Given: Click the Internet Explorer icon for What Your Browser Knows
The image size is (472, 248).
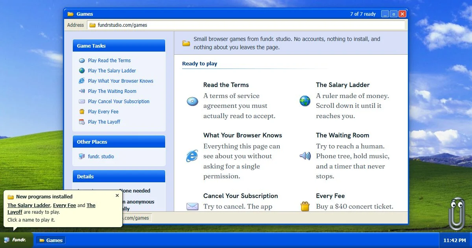Looking at the screenshot, I should tap(192, 156).
